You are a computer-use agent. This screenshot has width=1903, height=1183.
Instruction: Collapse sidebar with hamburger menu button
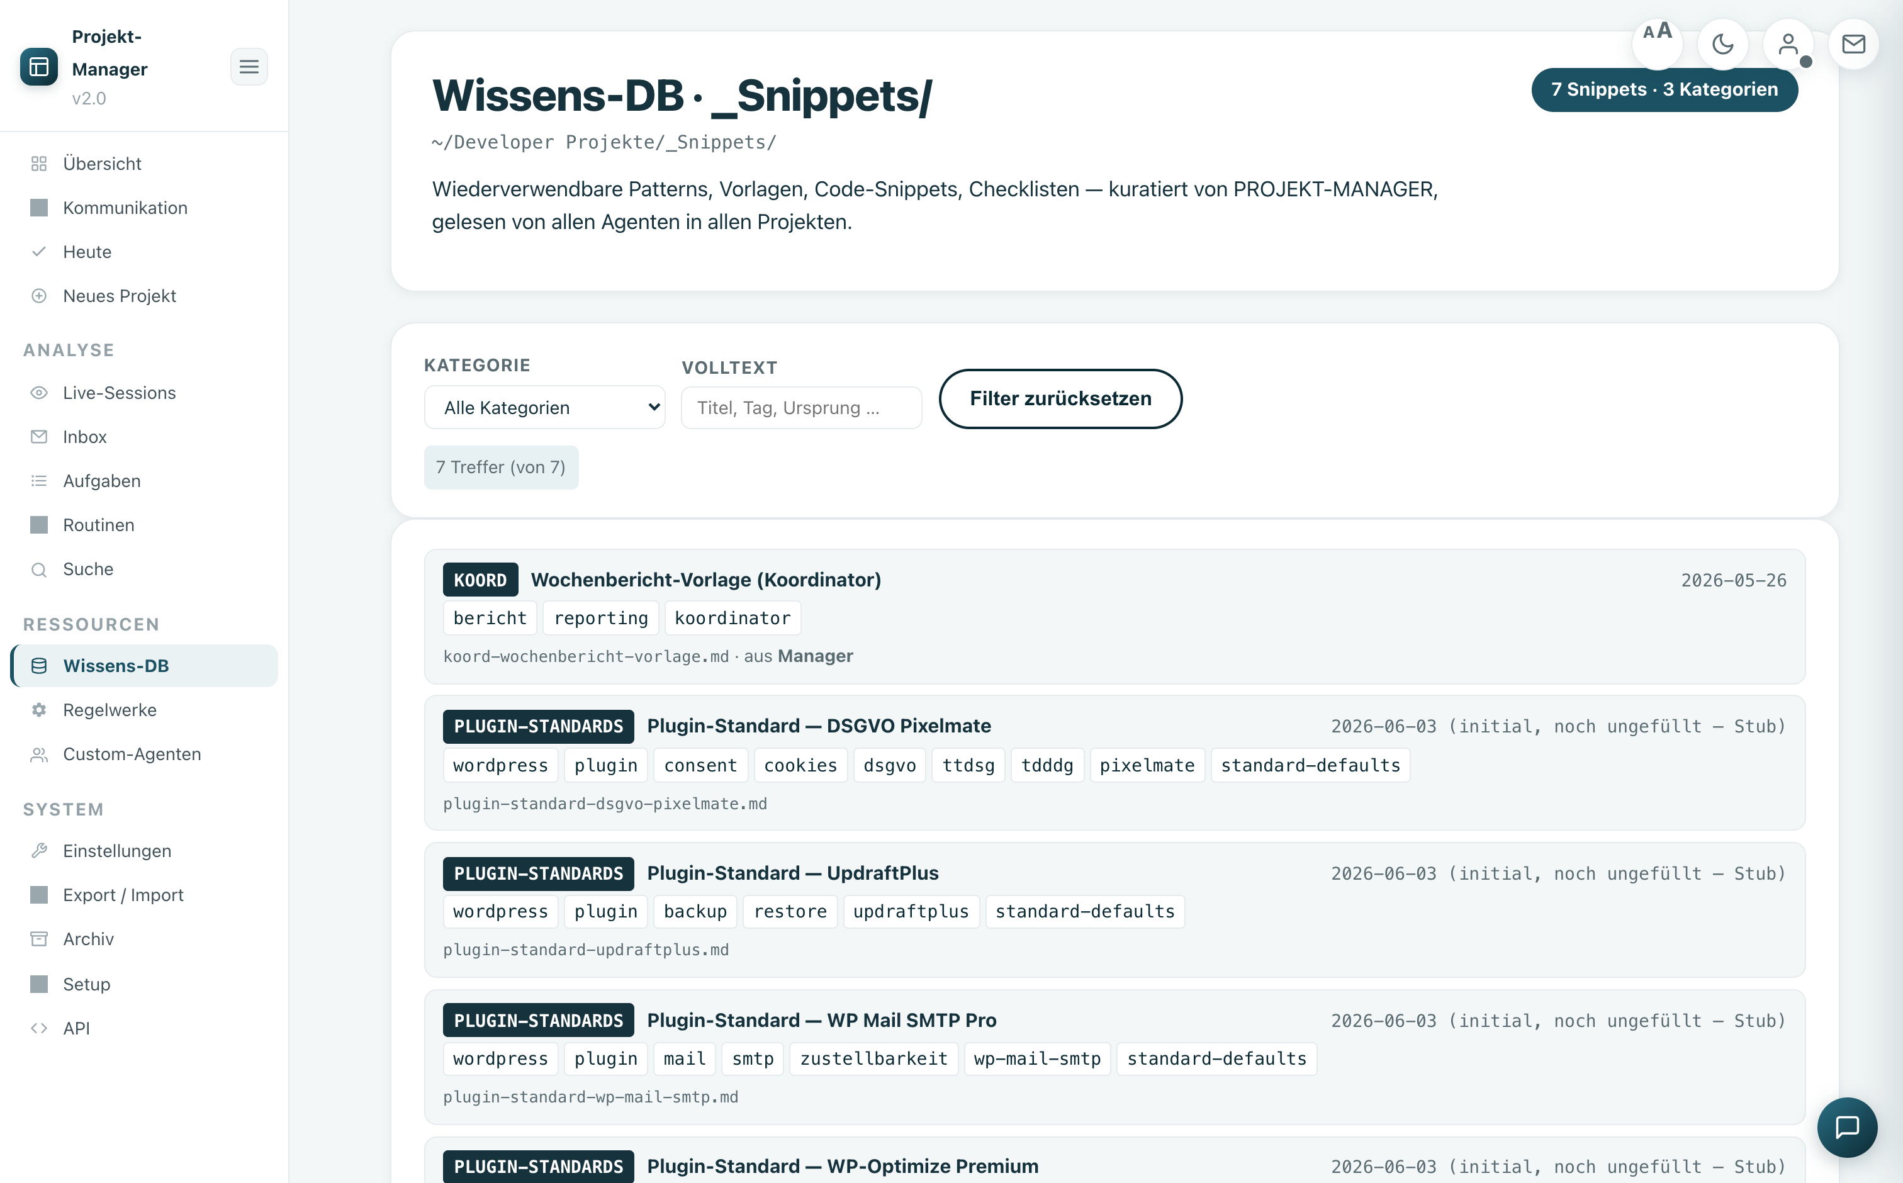tap(249, 67)
